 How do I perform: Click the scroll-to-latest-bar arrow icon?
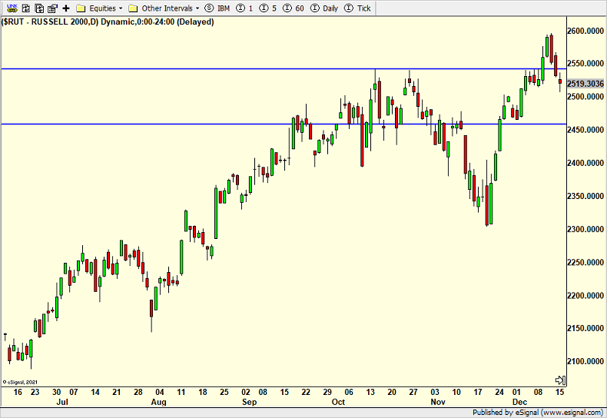tap(560, 380)
